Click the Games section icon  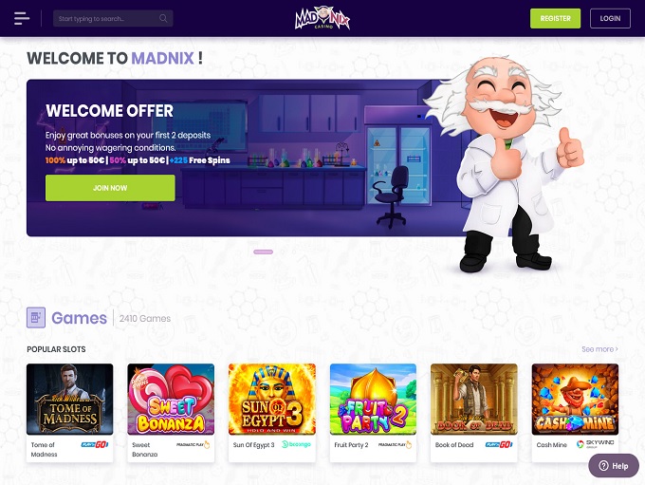(36, 318)
